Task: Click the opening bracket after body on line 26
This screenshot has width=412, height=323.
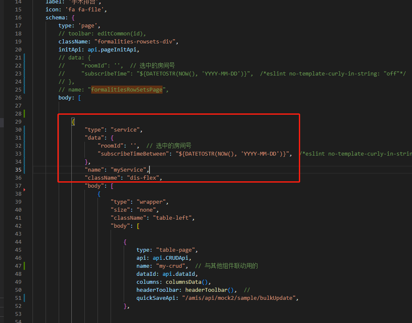Action: pyautogui.click(x=80, y=97)
